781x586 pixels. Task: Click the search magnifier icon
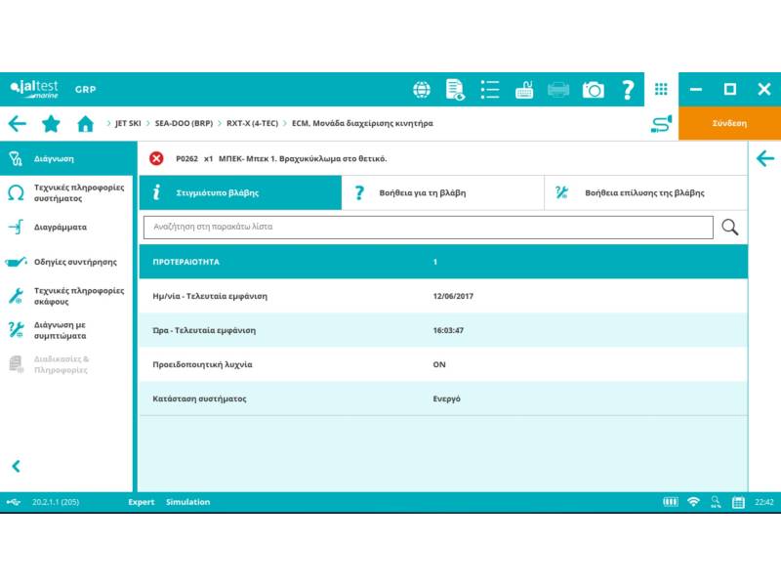click(x=729, y=228)
